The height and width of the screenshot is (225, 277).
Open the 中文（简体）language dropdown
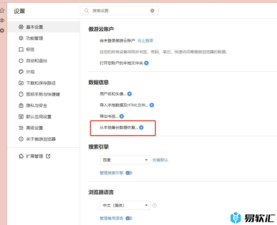(125, 205)
